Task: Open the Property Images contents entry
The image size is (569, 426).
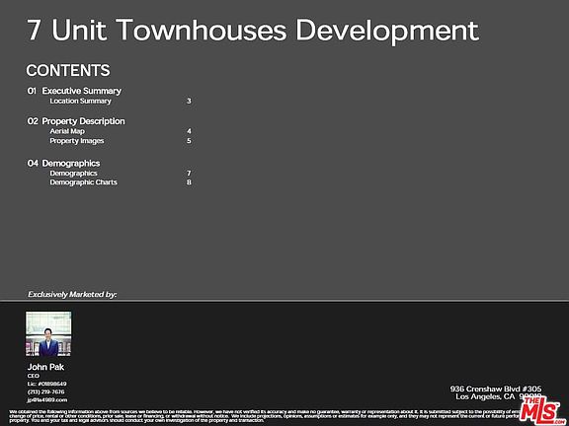Action: point(77,141)
